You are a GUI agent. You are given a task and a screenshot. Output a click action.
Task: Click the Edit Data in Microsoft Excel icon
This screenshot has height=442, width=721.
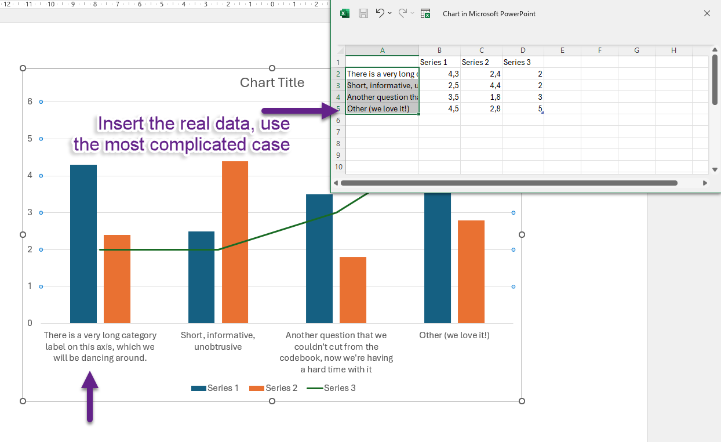[x=425, y=13]
